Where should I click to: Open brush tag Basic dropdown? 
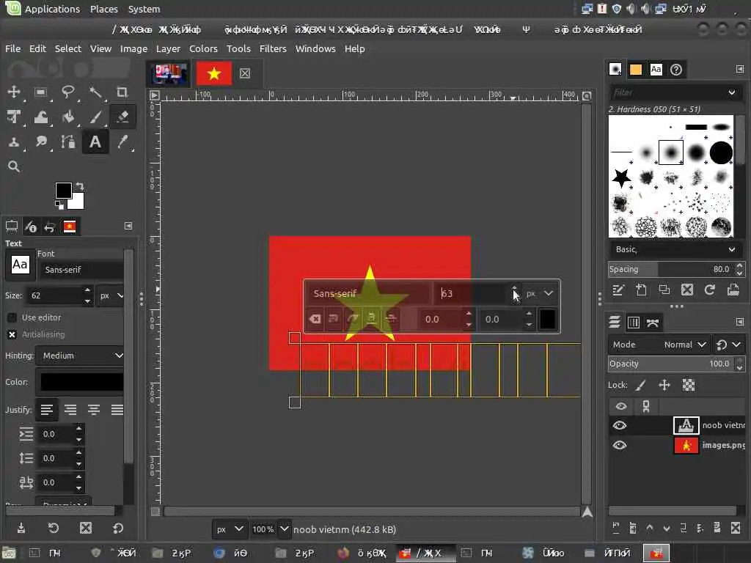tap(675, 249)
